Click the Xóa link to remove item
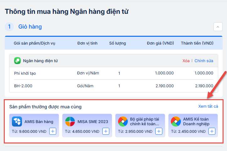 click(x=186, y=61)
